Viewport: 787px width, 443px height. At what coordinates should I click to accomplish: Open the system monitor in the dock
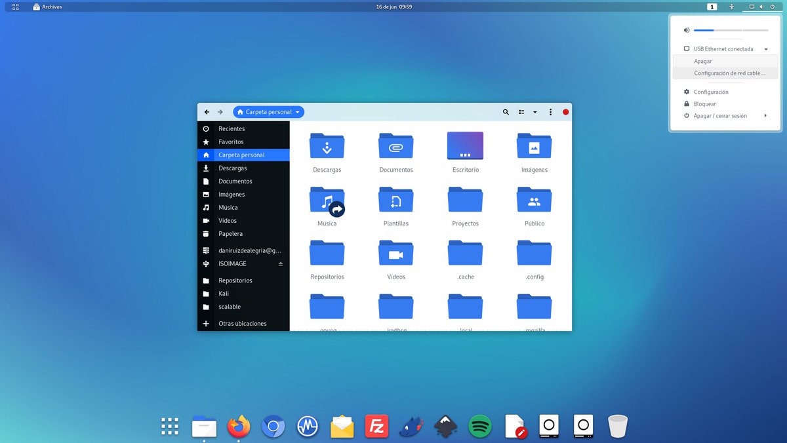307,427
